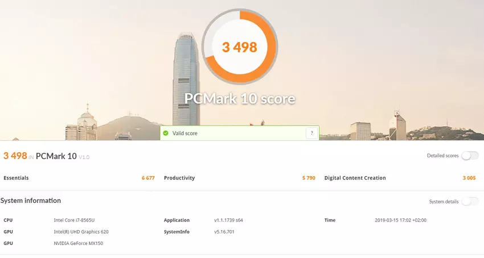Select the Essentials score category

(16, 178)
